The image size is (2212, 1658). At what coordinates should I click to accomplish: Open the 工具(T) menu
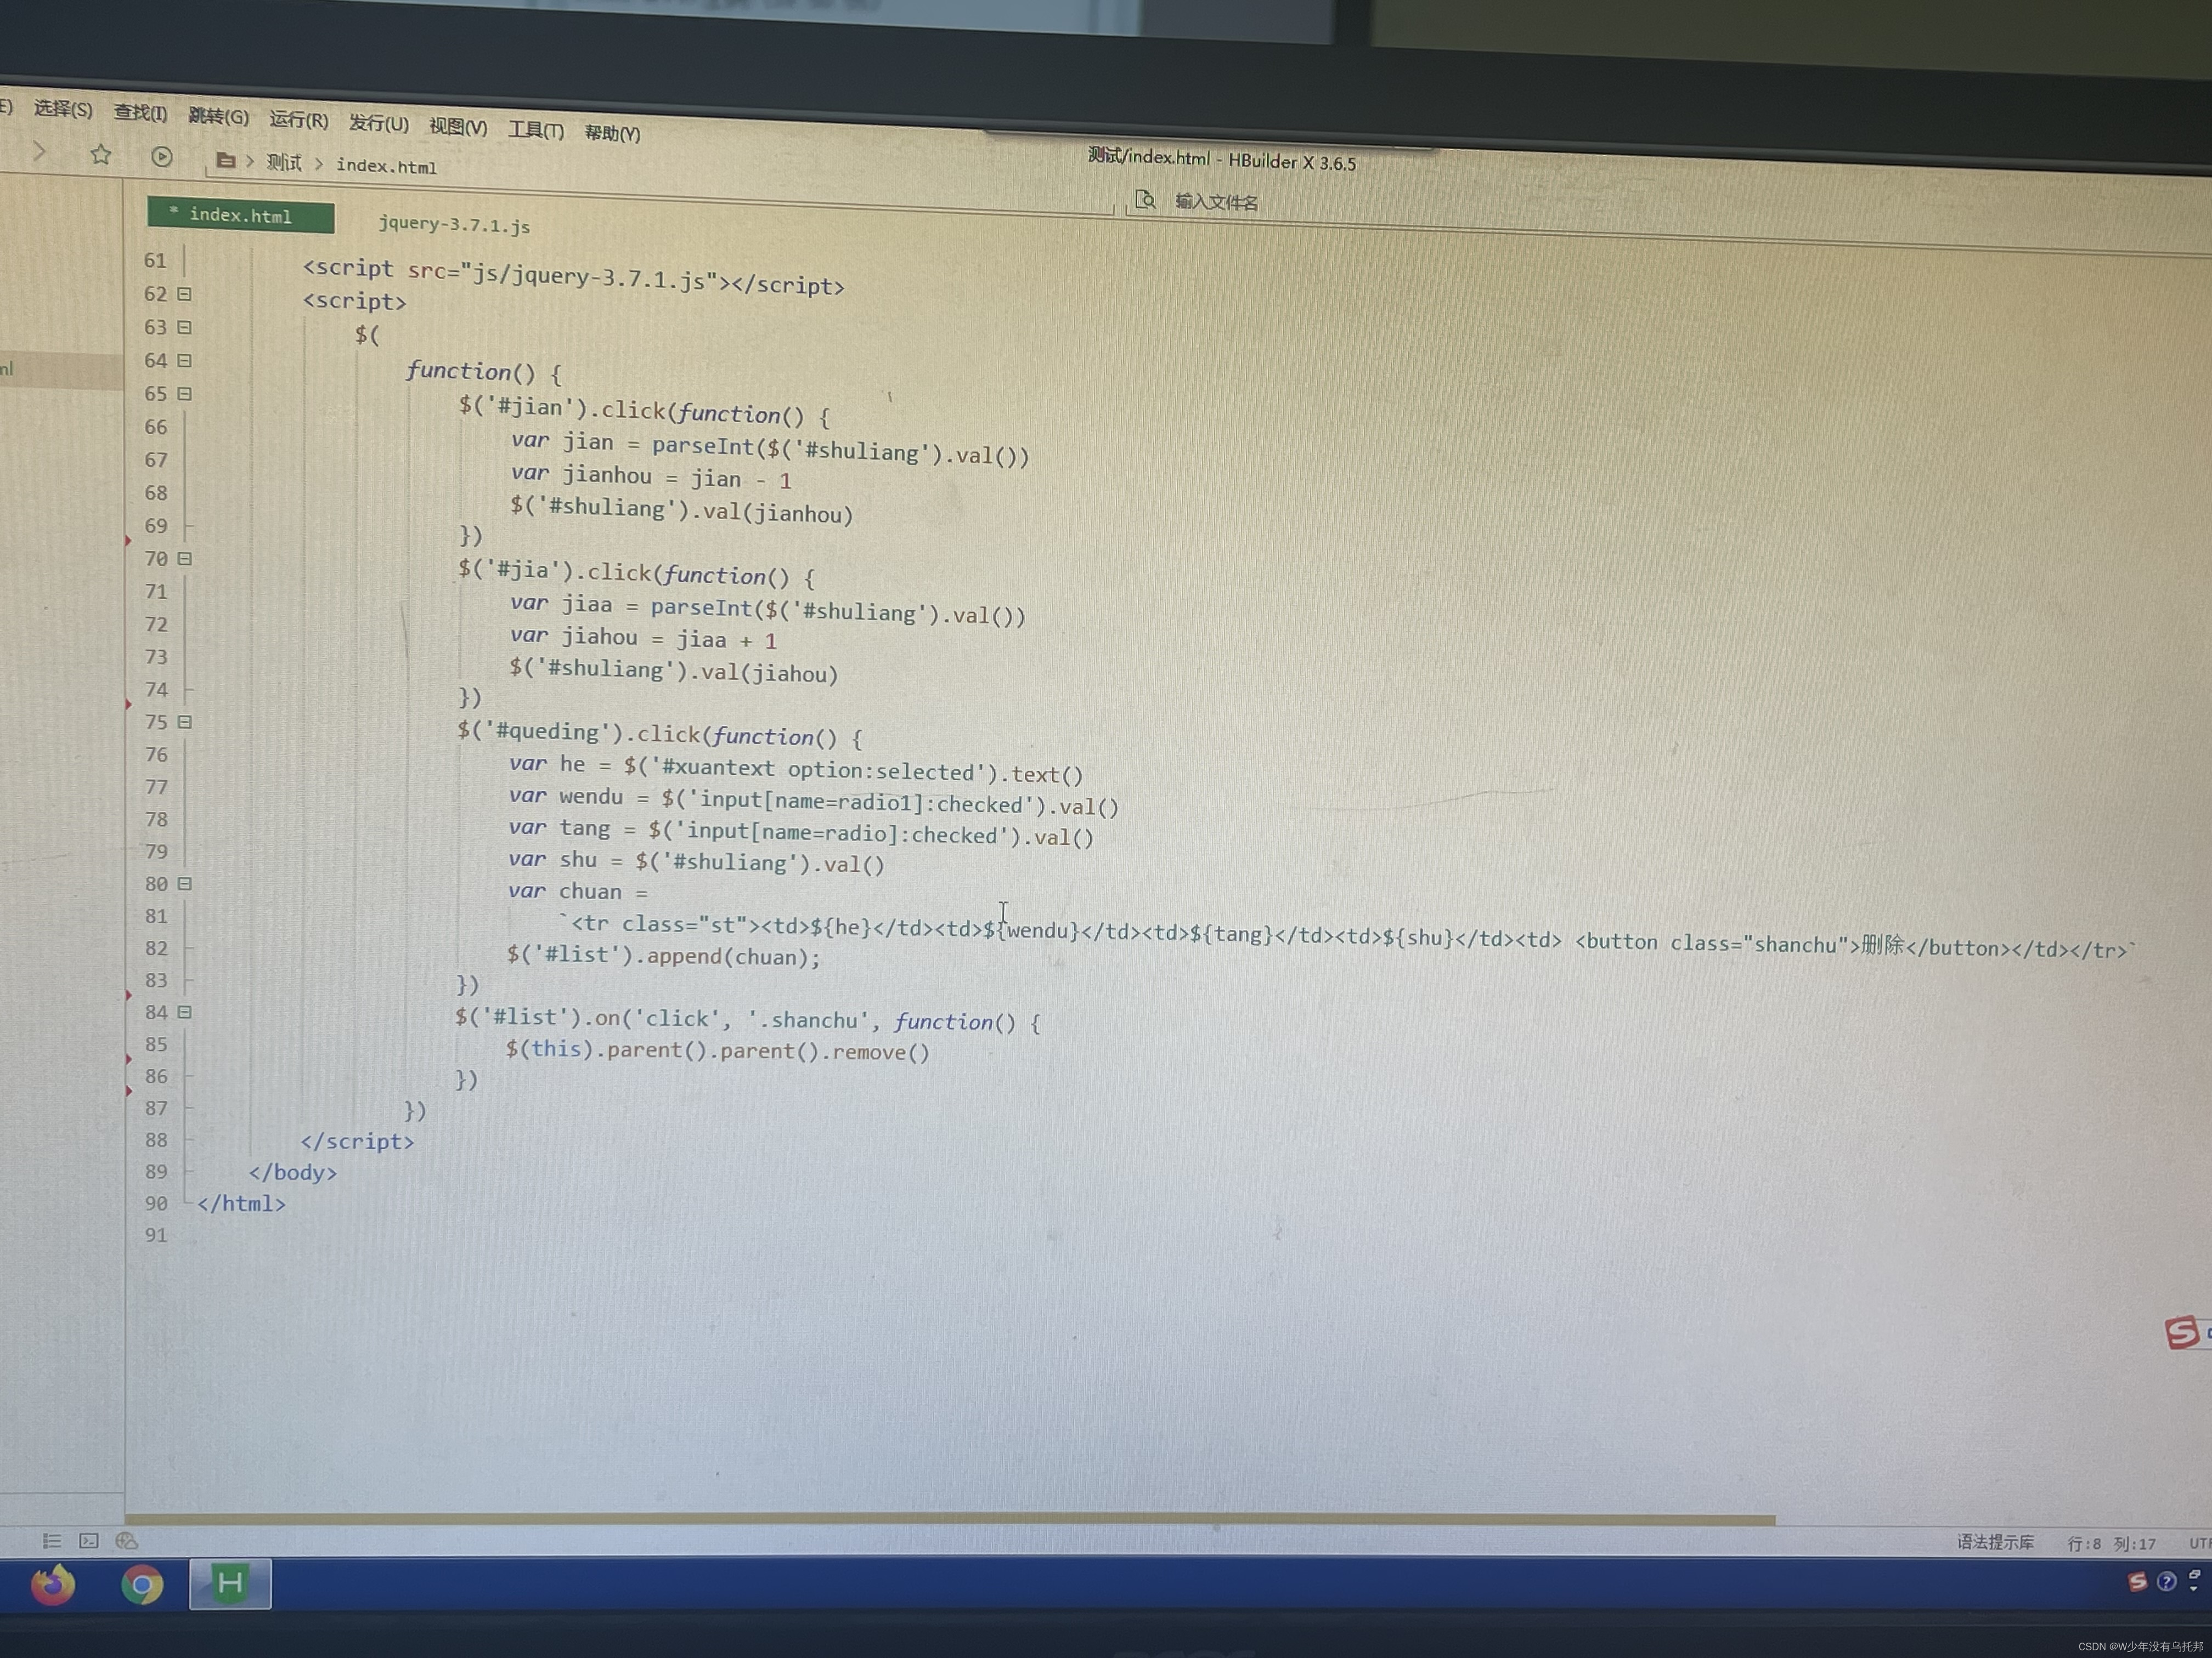coord(536,130)
